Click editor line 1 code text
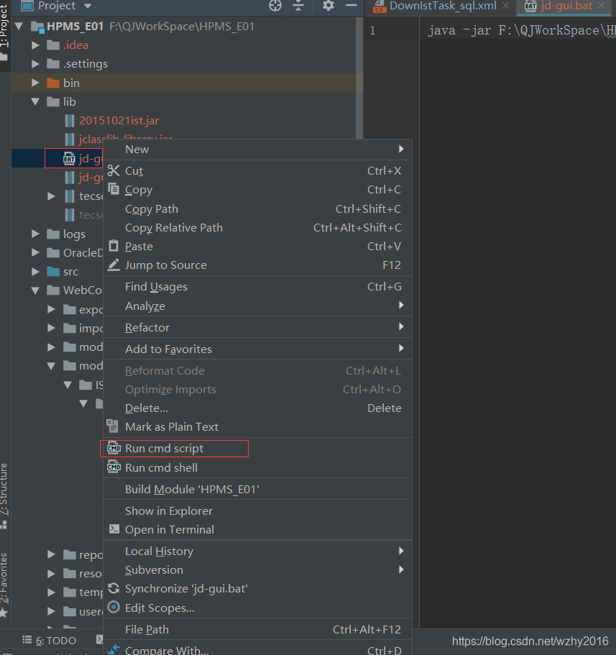The width and height of the screenshot is (616, 655). click(x=522, y=30)
